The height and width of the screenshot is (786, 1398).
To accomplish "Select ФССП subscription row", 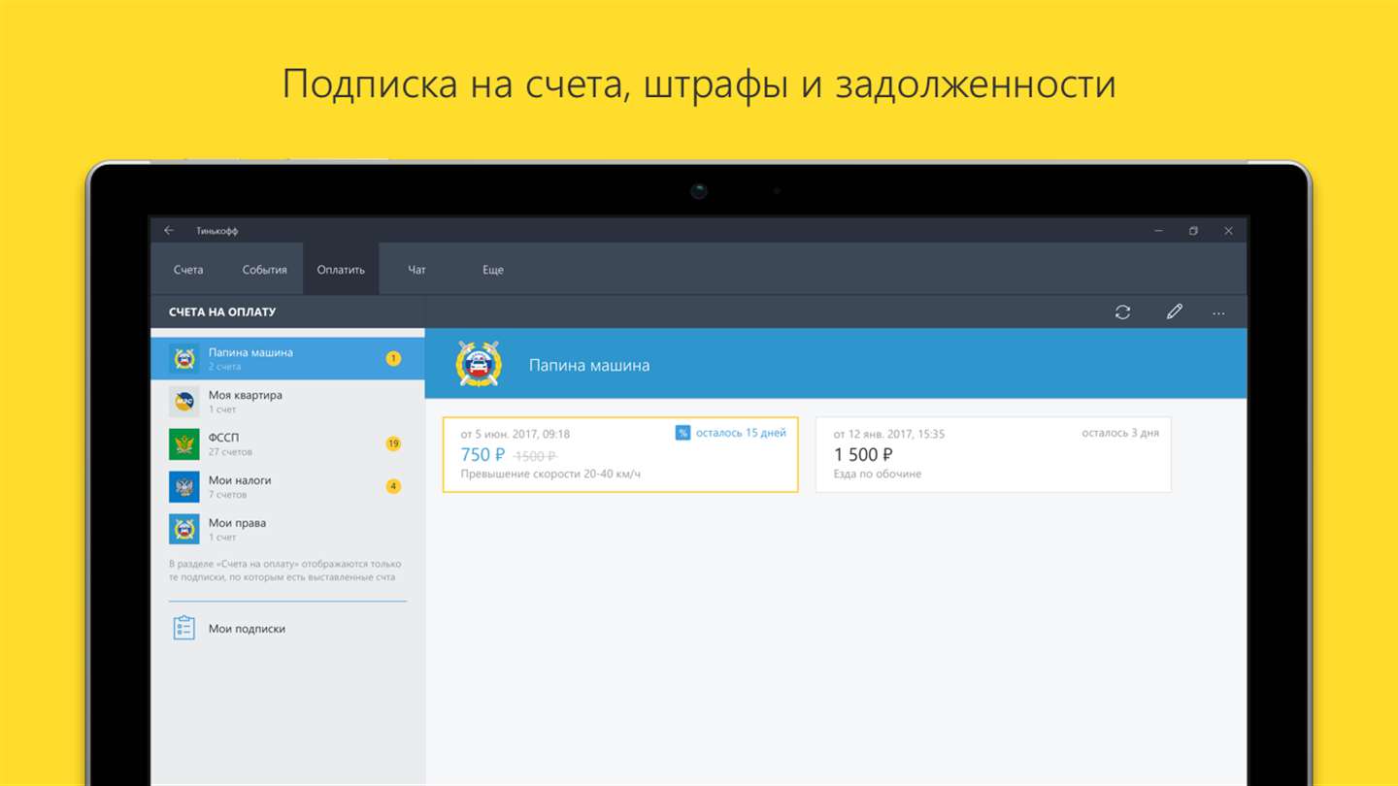I will pos(287,444).
